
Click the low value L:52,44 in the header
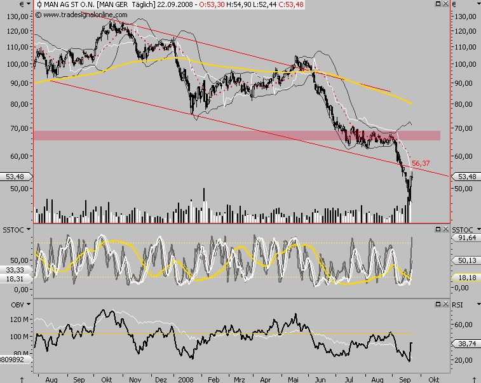[264, 4]
